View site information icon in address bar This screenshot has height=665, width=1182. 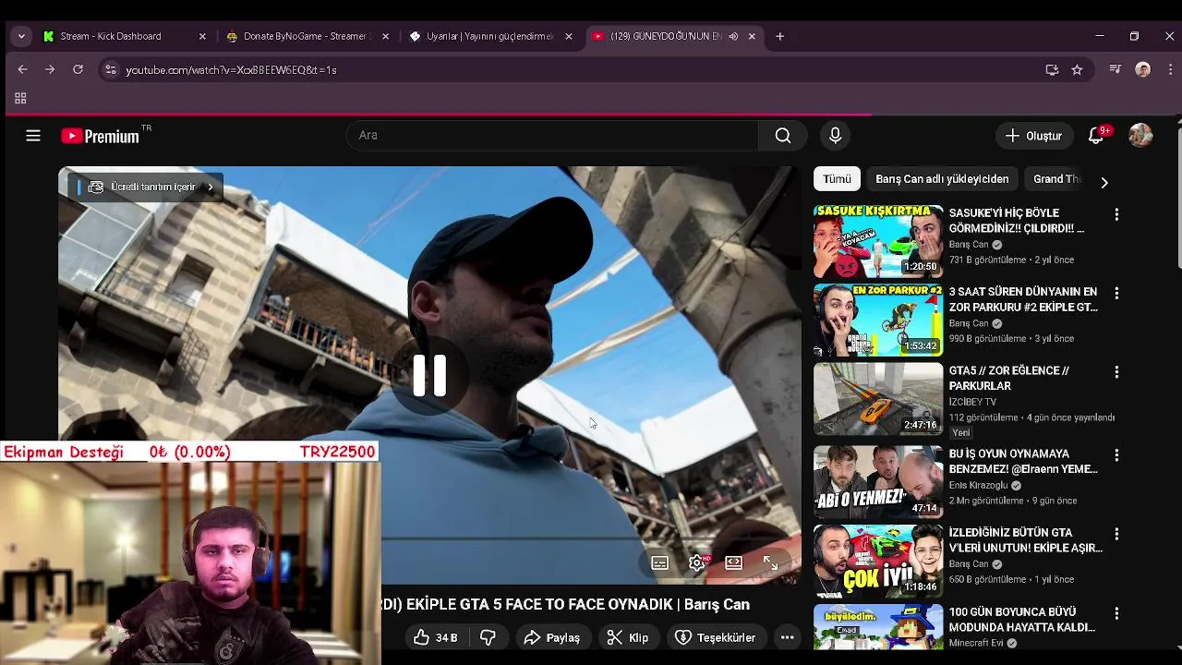click(x=111, y=69)
